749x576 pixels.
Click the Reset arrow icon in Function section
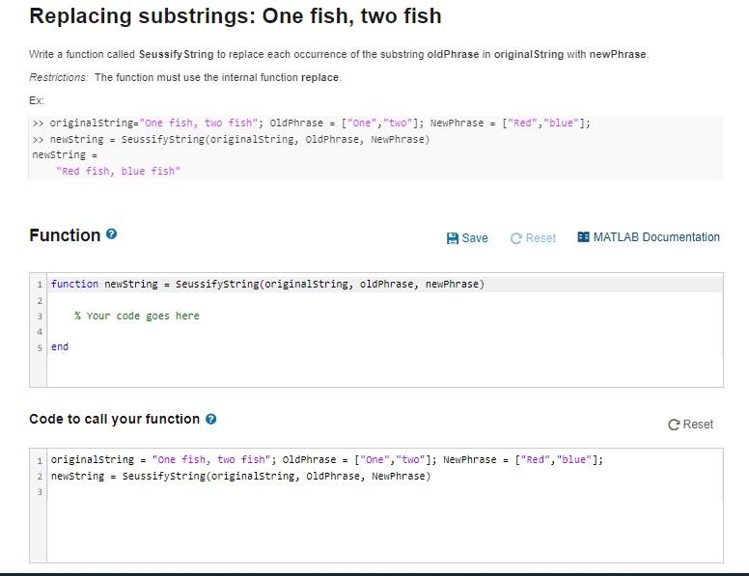pyautogui.click(x=515, y=238)
